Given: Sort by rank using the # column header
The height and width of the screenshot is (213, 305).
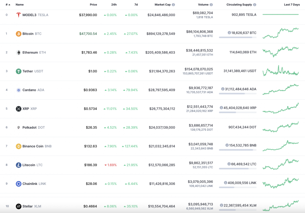Looking at the screenshot, I should [8, 5].
